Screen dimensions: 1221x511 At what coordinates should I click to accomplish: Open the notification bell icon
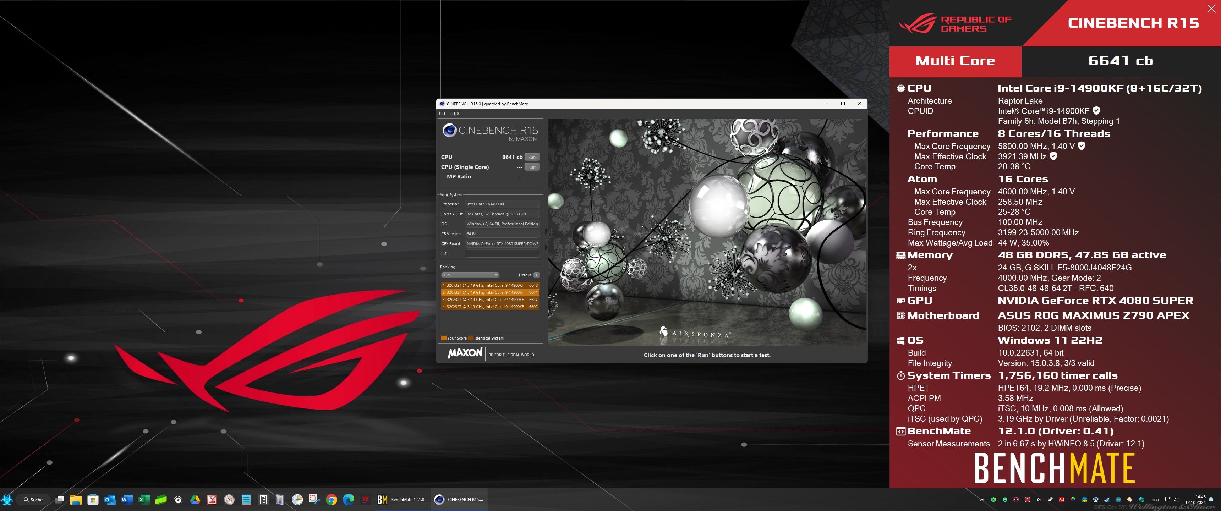1211,500
